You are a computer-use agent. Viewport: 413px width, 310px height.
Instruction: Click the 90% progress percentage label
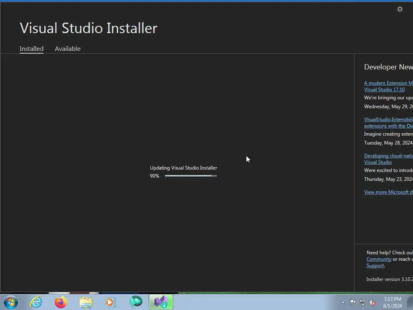[154, 176]
